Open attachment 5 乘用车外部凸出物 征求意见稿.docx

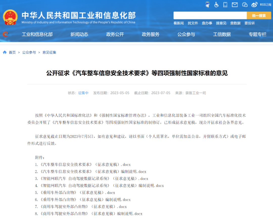coord(75,193)
